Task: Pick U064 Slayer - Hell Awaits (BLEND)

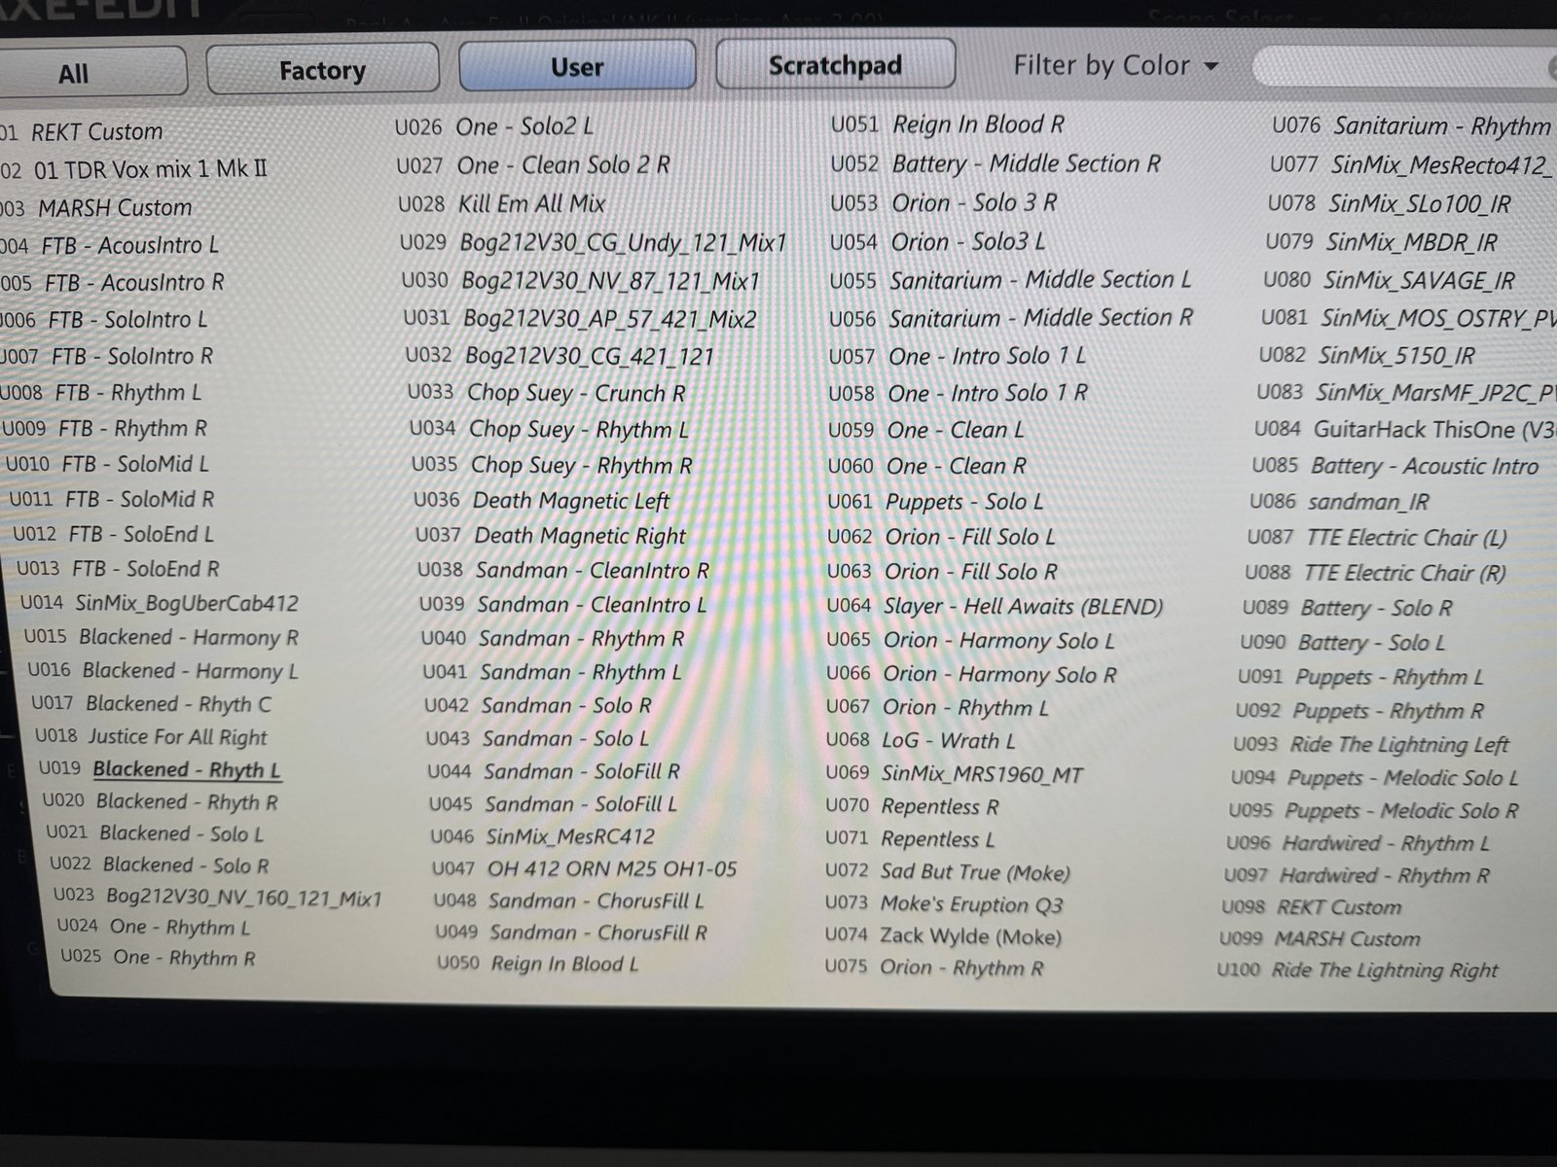Action: click(x=995, y=606)
